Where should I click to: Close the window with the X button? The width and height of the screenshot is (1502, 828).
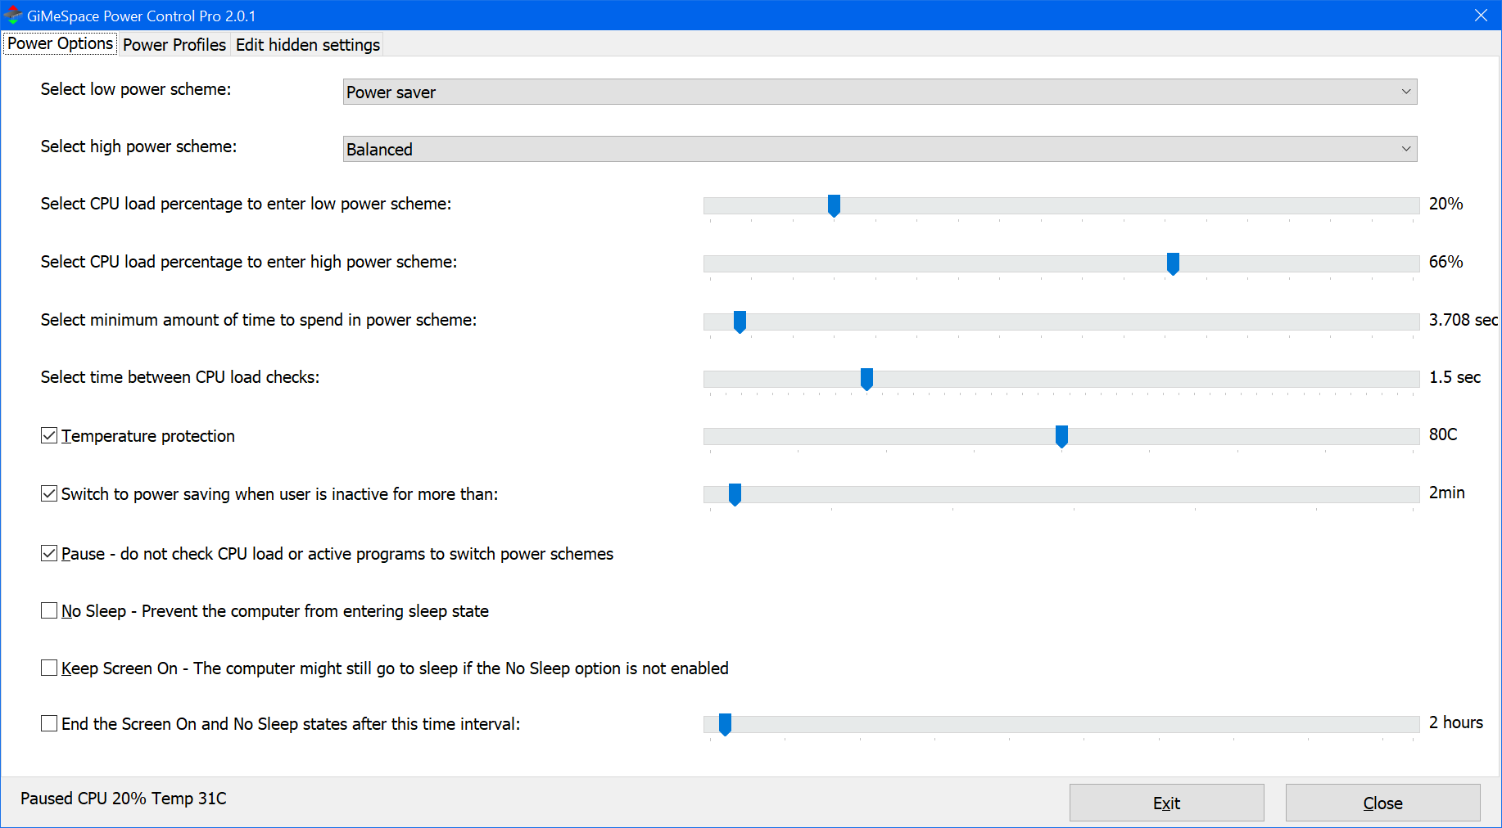(1481, 16)
